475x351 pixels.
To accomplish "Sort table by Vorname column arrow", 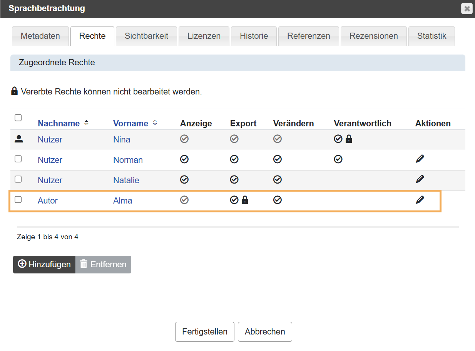I will (x=155, y=123).
